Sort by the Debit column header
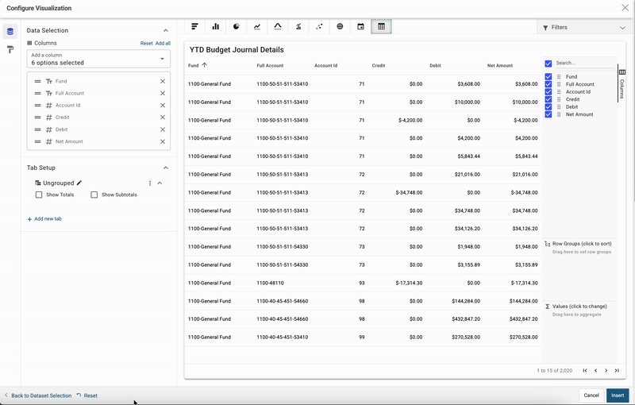The width and height of the screenshot is (635, 405). [x=435, y=66]
